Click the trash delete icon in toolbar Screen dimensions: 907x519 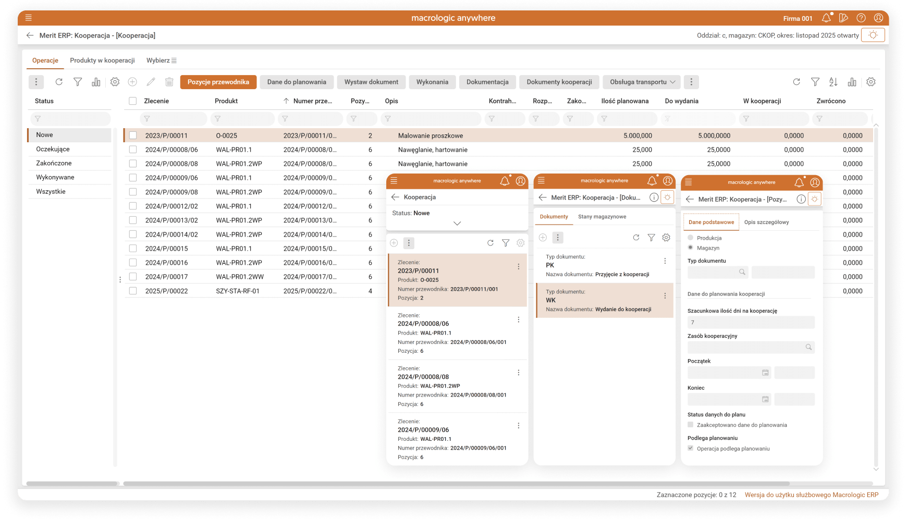pos(169,82)
